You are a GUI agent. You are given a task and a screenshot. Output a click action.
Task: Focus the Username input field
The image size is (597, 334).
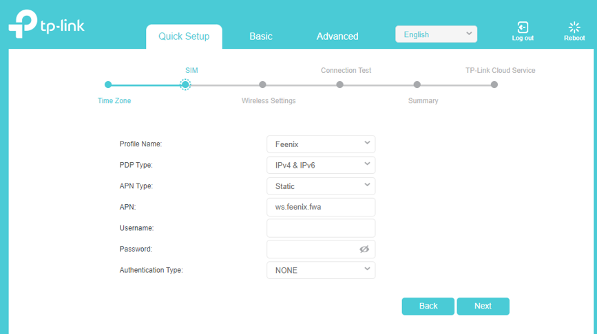321,228
